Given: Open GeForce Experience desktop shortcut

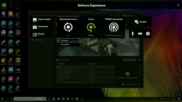Looking at the screenshot, I should (18, 52).
